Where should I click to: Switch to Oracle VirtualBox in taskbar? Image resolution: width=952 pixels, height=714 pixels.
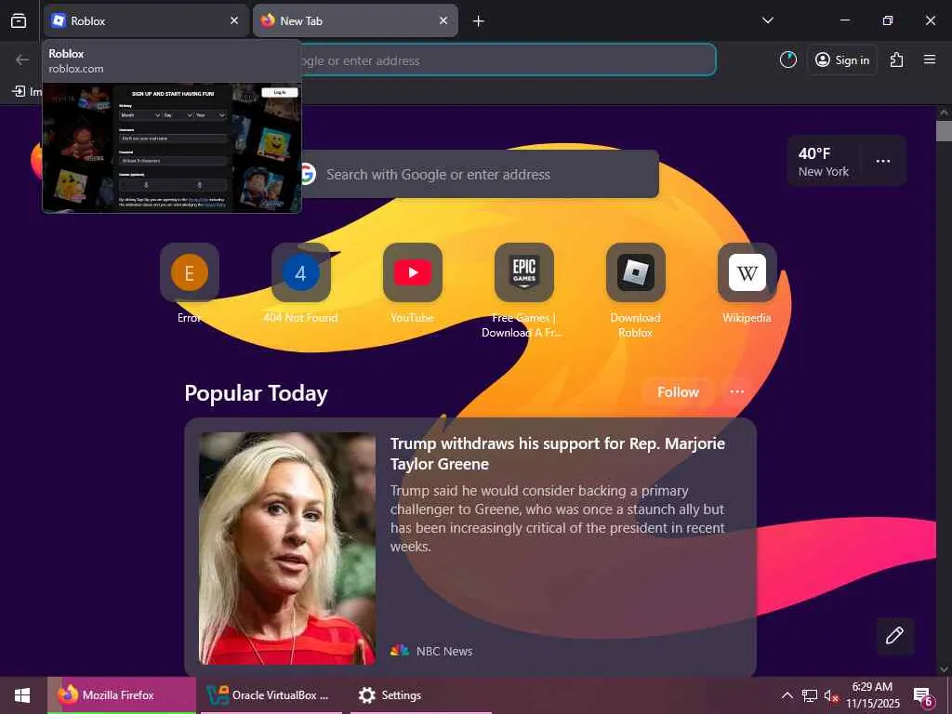[x=271, y=695]
